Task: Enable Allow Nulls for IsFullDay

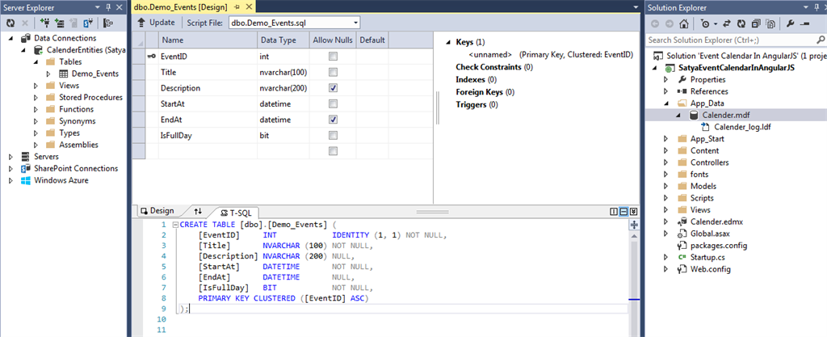Action: coord(333,136)
